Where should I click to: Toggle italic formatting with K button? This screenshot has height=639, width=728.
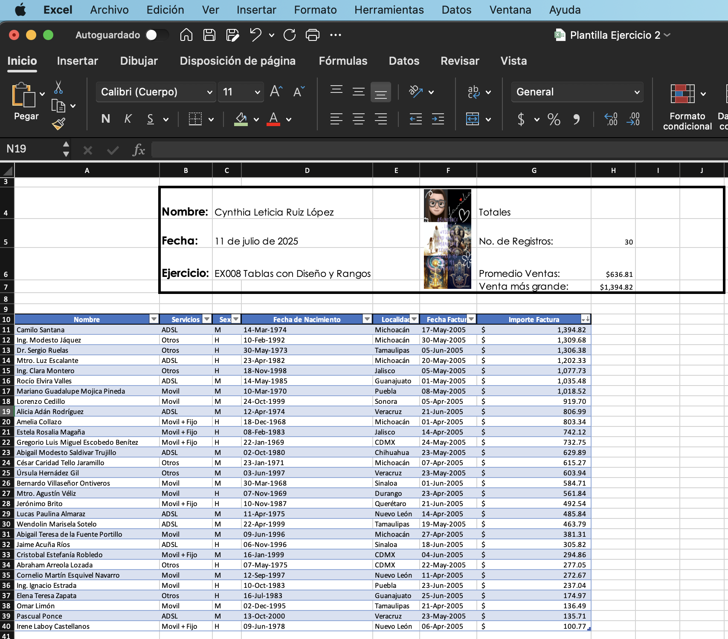128,119
